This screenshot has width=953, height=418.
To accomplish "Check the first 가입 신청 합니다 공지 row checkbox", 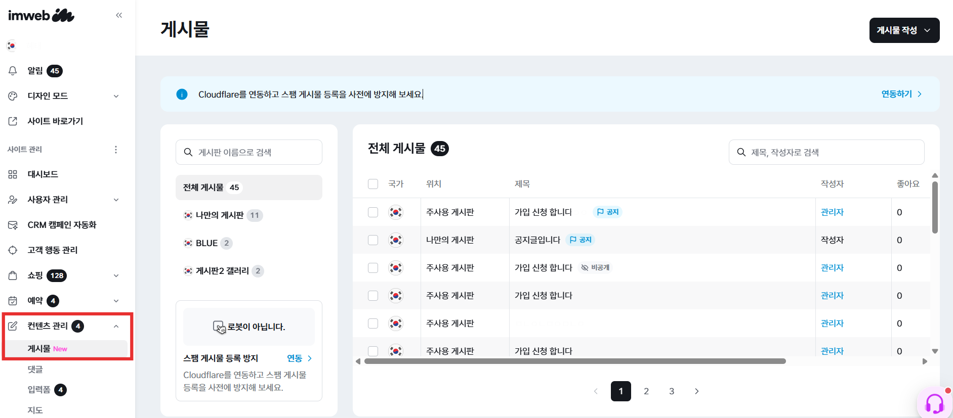I will [373, 212].
